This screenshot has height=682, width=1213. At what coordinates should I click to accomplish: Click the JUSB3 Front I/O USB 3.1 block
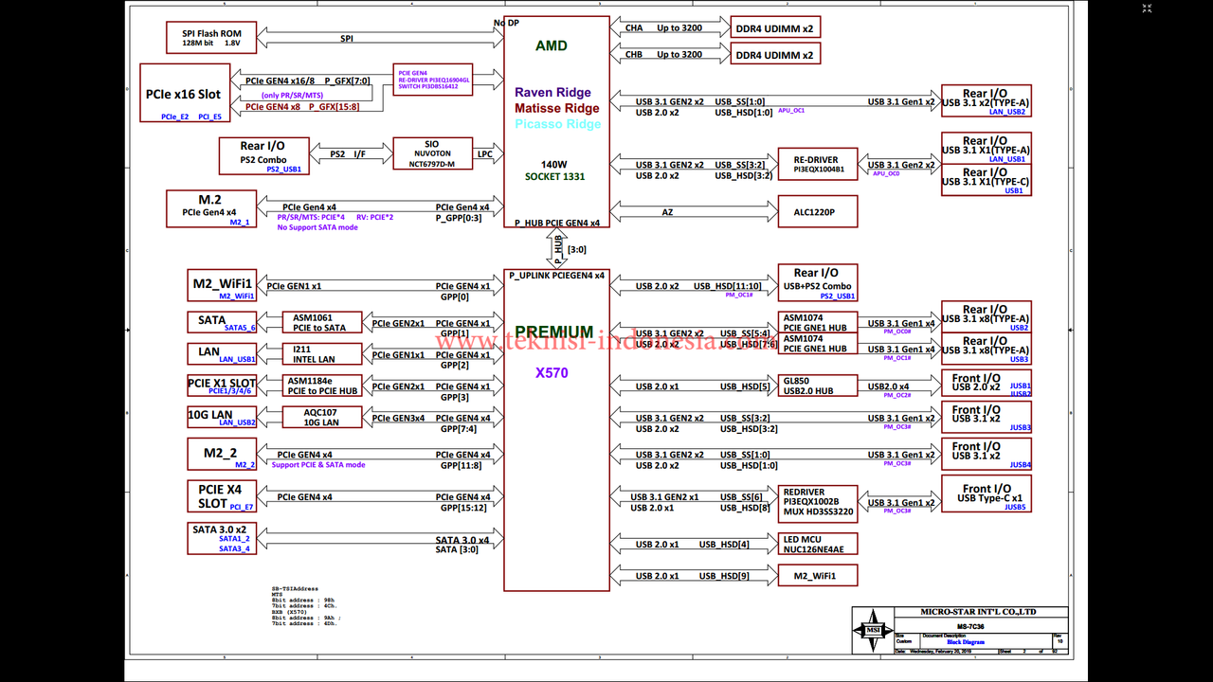tap(986, 417)
